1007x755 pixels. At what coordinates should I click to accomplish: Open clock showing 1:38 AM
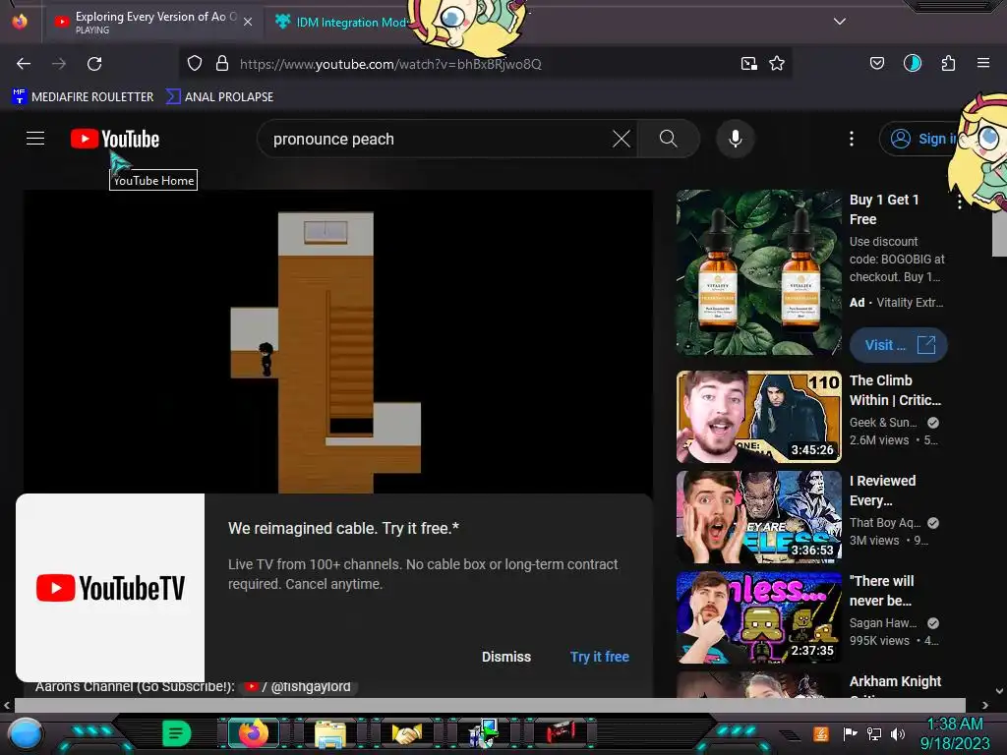coord(955,733)
